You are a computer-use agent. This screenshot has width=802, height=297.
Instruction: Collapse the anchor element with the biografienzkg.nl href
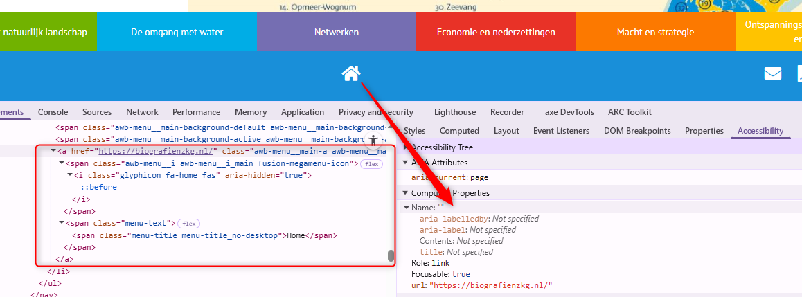point(53,151)
